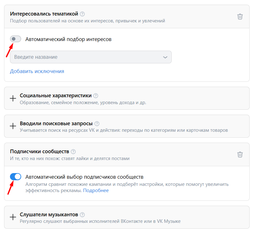The height and width of the screenshot is (234, 254).
Task: Enable 'Автоматический подбор интересов' toggle
Action: [x=16, y=39]
